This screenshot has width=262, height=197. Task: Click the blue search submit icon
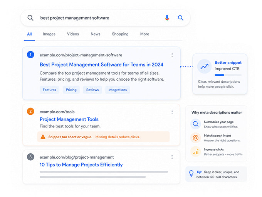[x=180, y=18]
